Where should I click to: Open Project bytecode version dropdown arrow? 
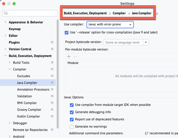click(x=146, y=42)
